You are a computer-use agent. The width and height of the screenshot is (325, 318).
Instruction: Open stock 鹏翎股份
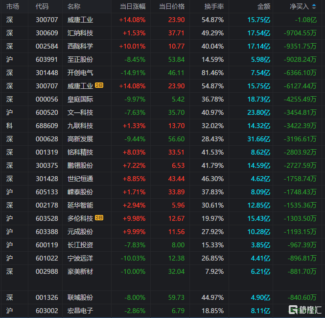pos(80,166)
